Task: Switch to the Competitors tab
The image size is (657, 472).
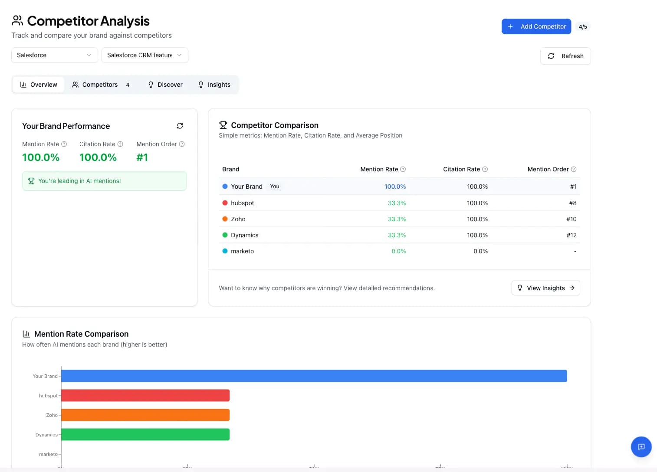Action: (101, 85)
